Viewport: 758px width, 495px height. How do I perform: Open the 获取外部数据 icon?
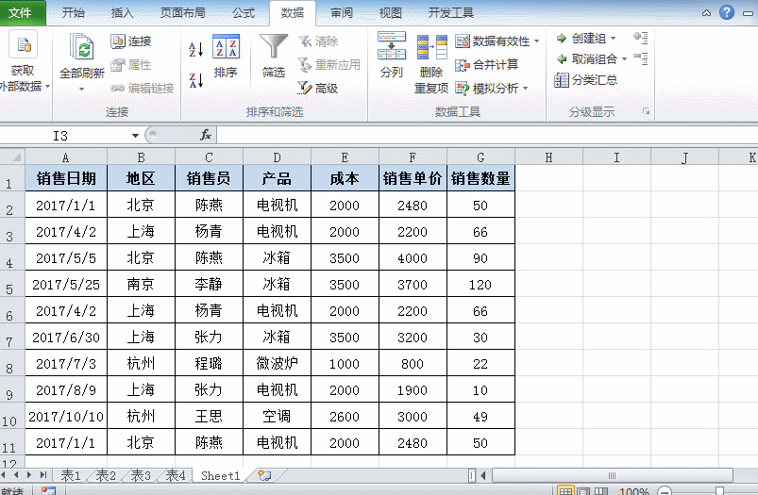click(24, 44)
